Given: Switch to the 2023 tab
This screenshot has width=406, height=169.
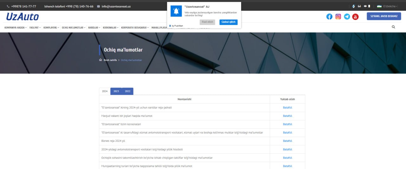Looking at the screenshot, I should coord(116,91).
